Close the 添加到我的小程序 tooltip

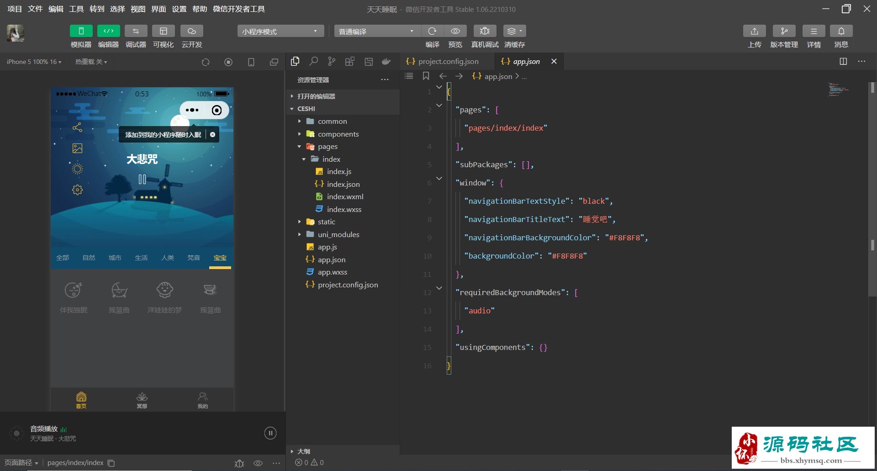212,134
